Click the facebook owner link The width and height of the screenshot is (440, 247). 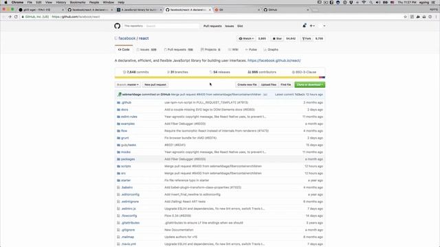click(126, 38)
